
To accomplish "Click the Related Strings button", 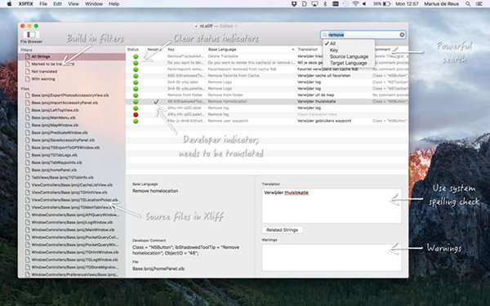I will [282, 230].
